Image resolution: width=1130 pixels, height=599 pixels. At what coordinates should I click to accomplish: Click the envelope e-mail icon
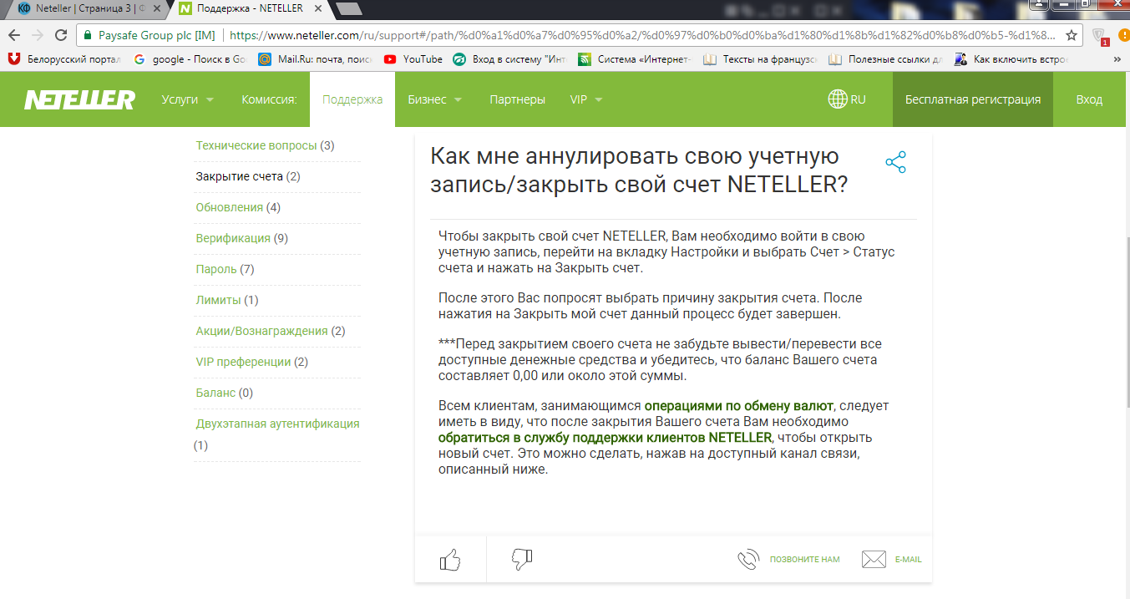point(874,559)
